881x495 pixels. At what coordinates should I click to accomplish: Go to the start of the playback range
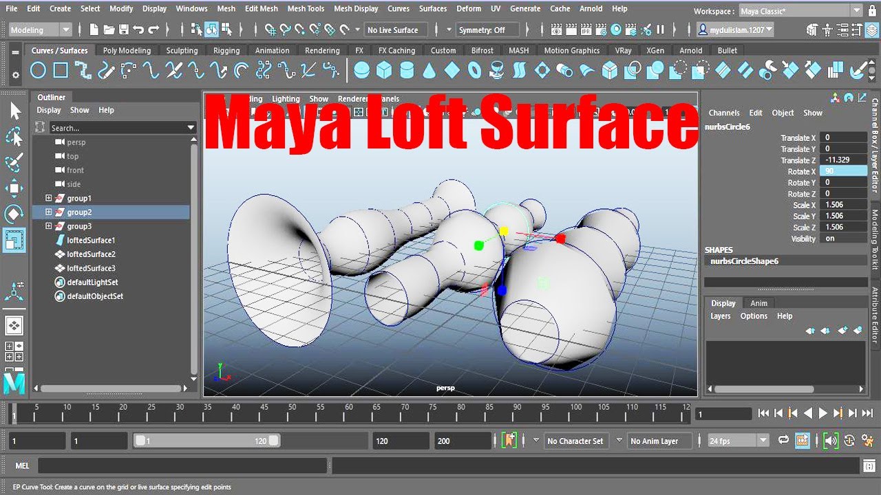coord(763,414)
